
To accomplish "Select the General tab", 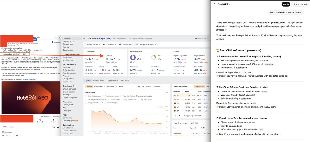I will pos(88,81).
